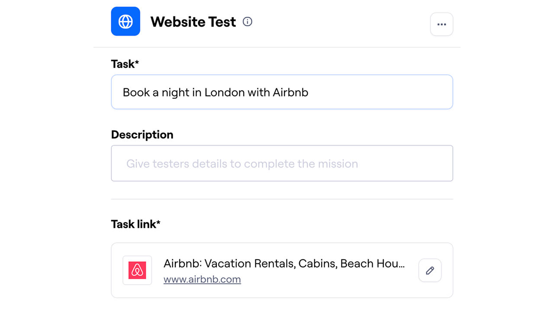Image resolution: width=554 pixels, height=311 pixels.
Task: Open the www.airbnb.com link
Action: (x=202, y=279)
